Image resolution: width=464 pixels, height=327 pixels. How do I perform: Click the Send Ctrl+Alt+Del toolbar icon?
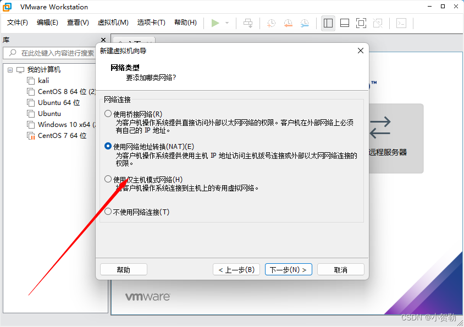248,23
